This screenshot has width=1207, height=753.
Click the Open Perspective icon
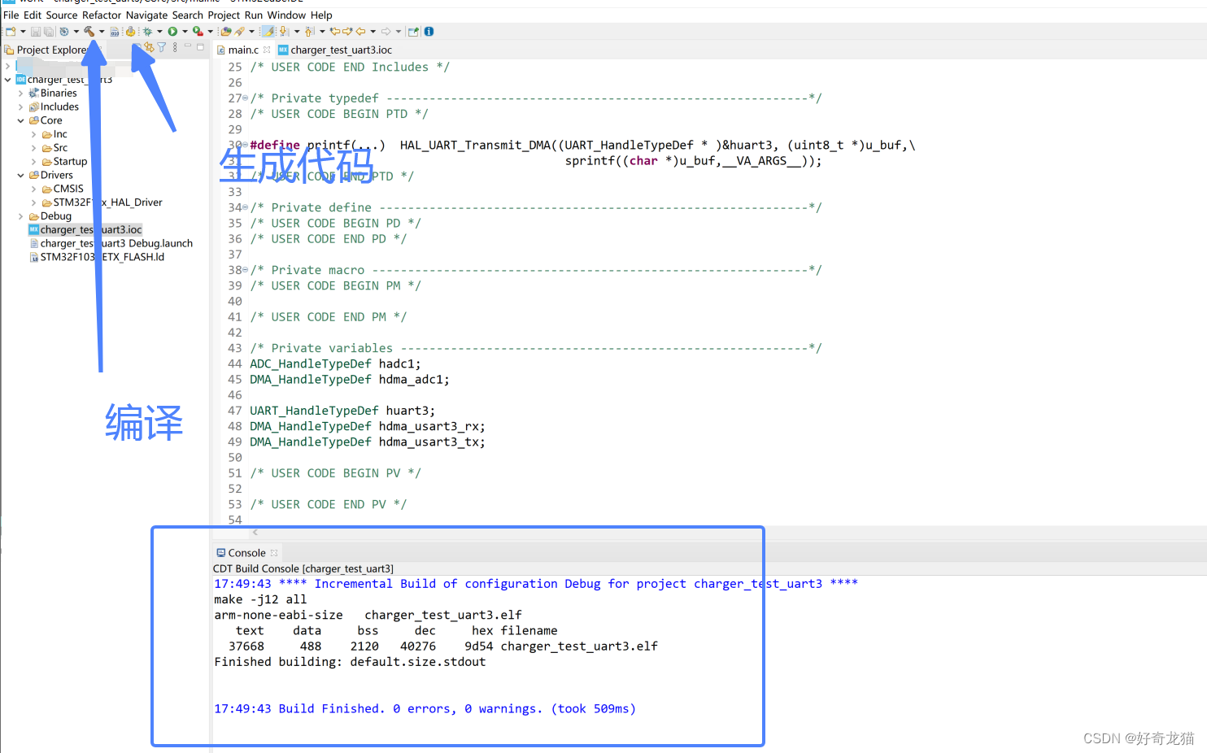413,32
